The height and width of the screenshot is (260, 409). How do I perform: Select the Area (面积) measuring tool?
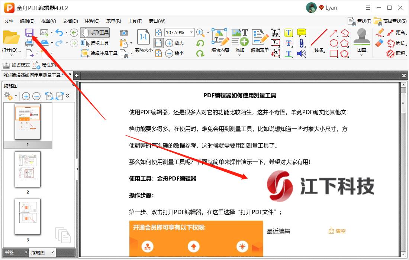pos(396,53)
